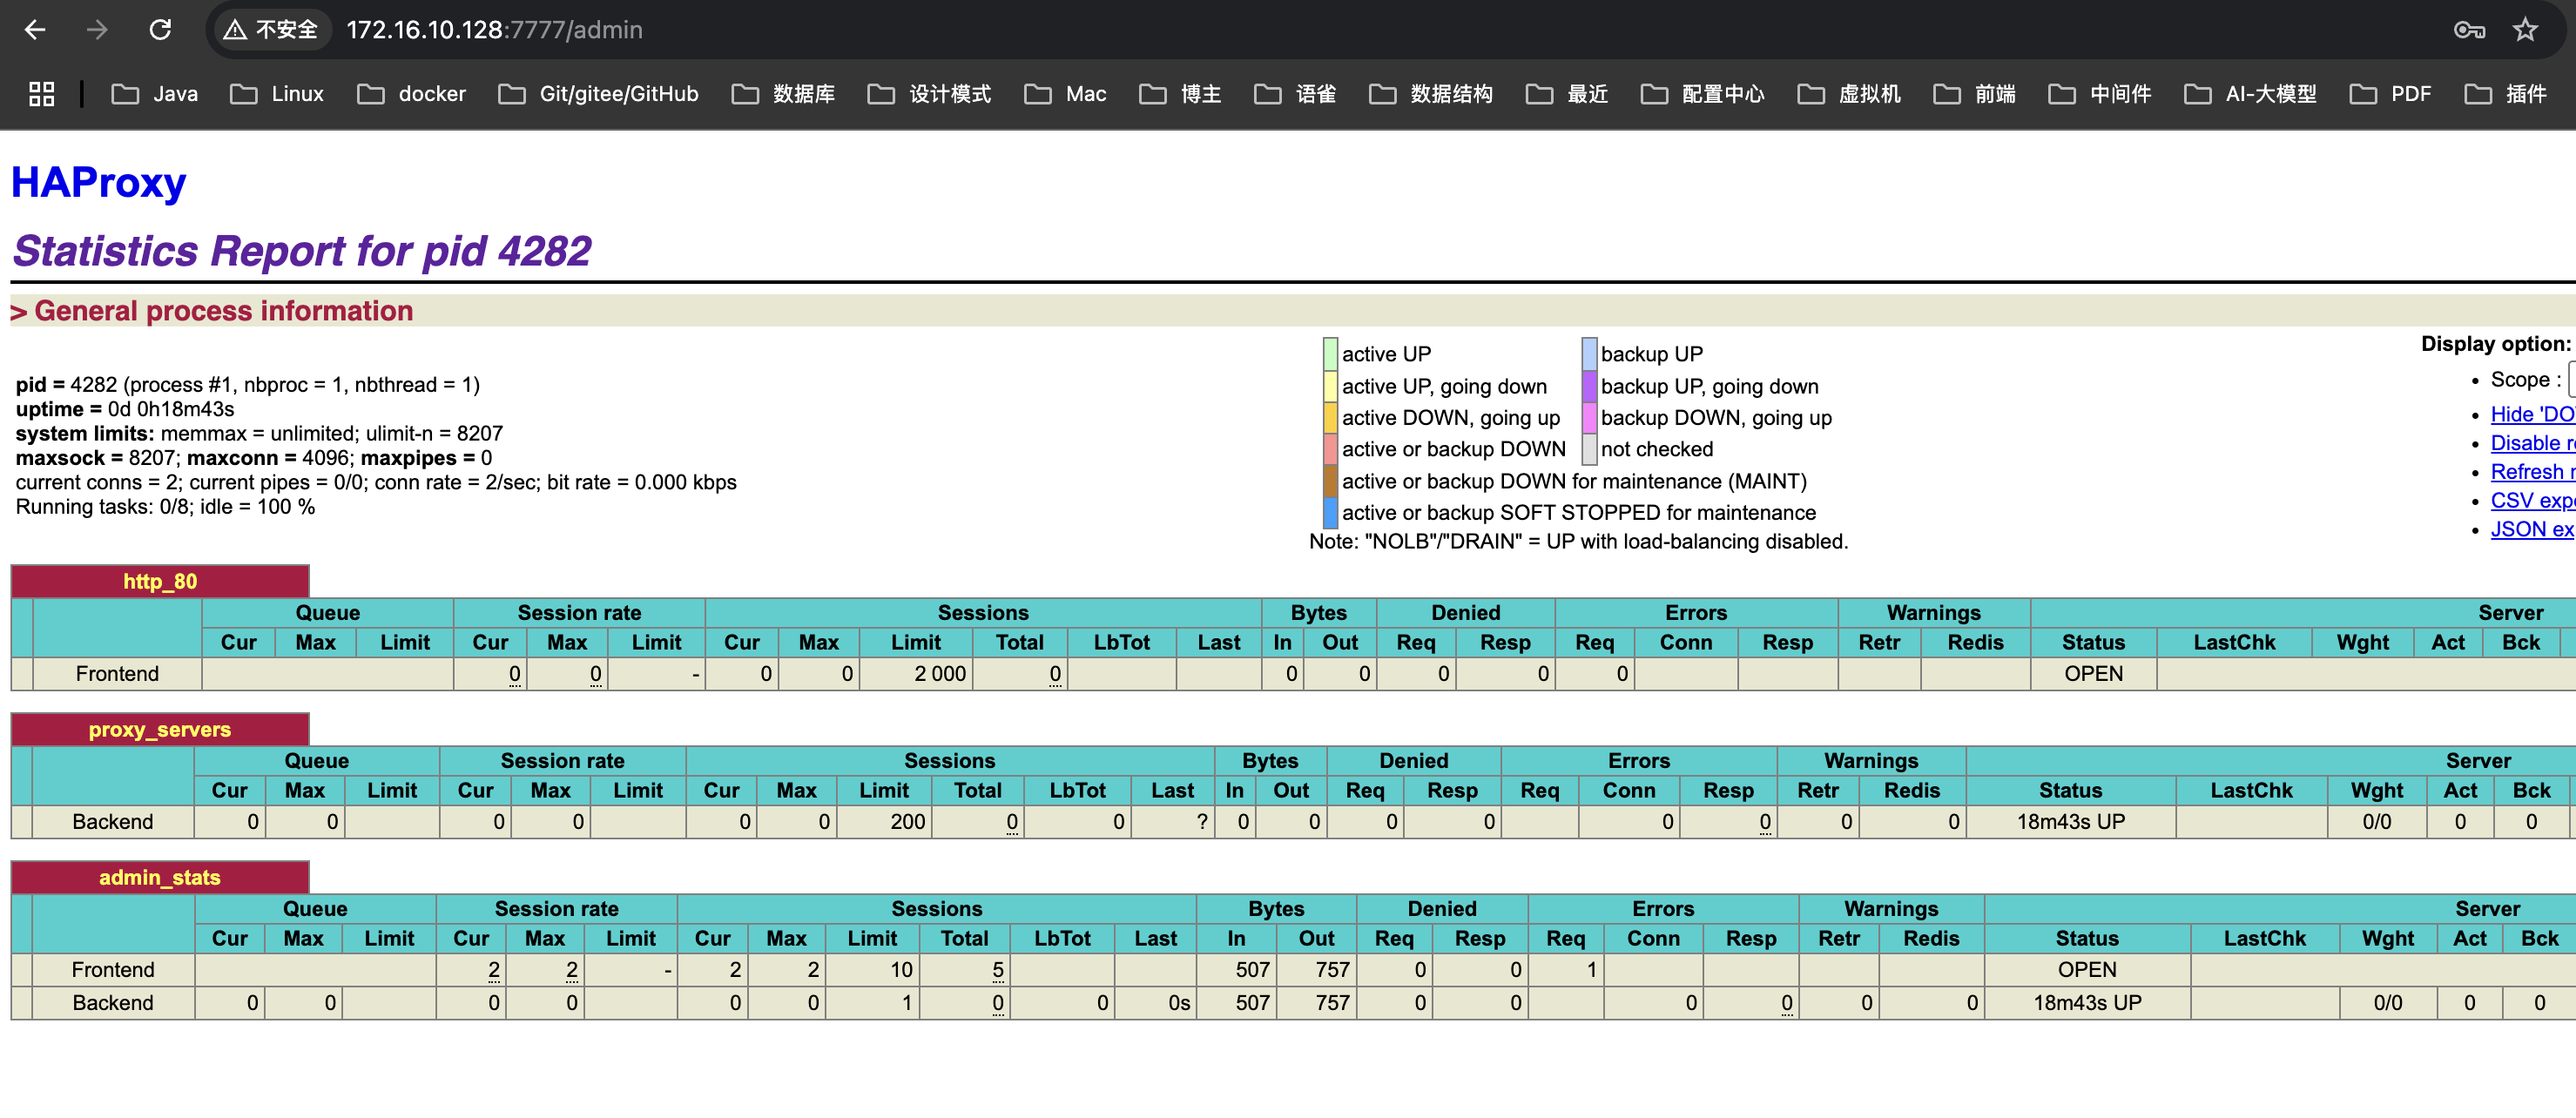This screenshot has height=1118, width=2576.
Task: Go back to the previous page
Action: point(35,30)
